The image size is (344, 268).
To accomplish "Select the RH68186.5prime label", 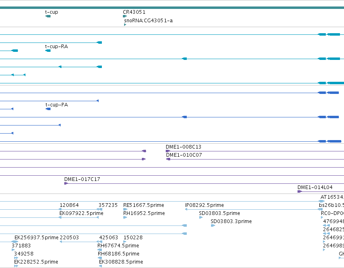I will [118, 254].
